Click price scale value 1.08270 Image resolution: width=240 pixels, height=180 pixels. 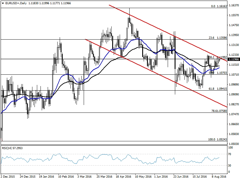tap(234, 104)
